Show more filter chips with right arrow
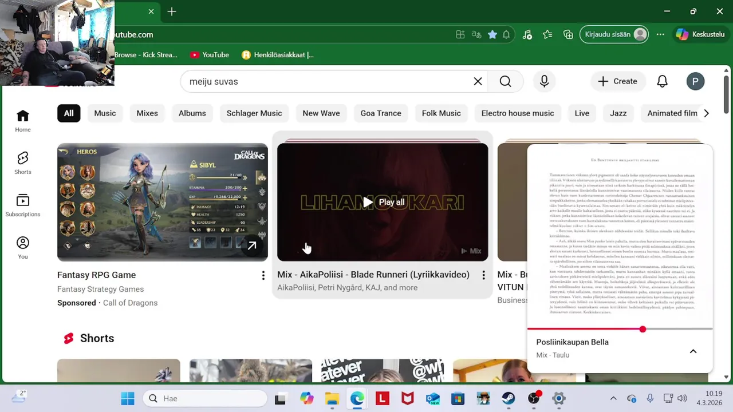733x412 pixels. click(x=706, y=113)
